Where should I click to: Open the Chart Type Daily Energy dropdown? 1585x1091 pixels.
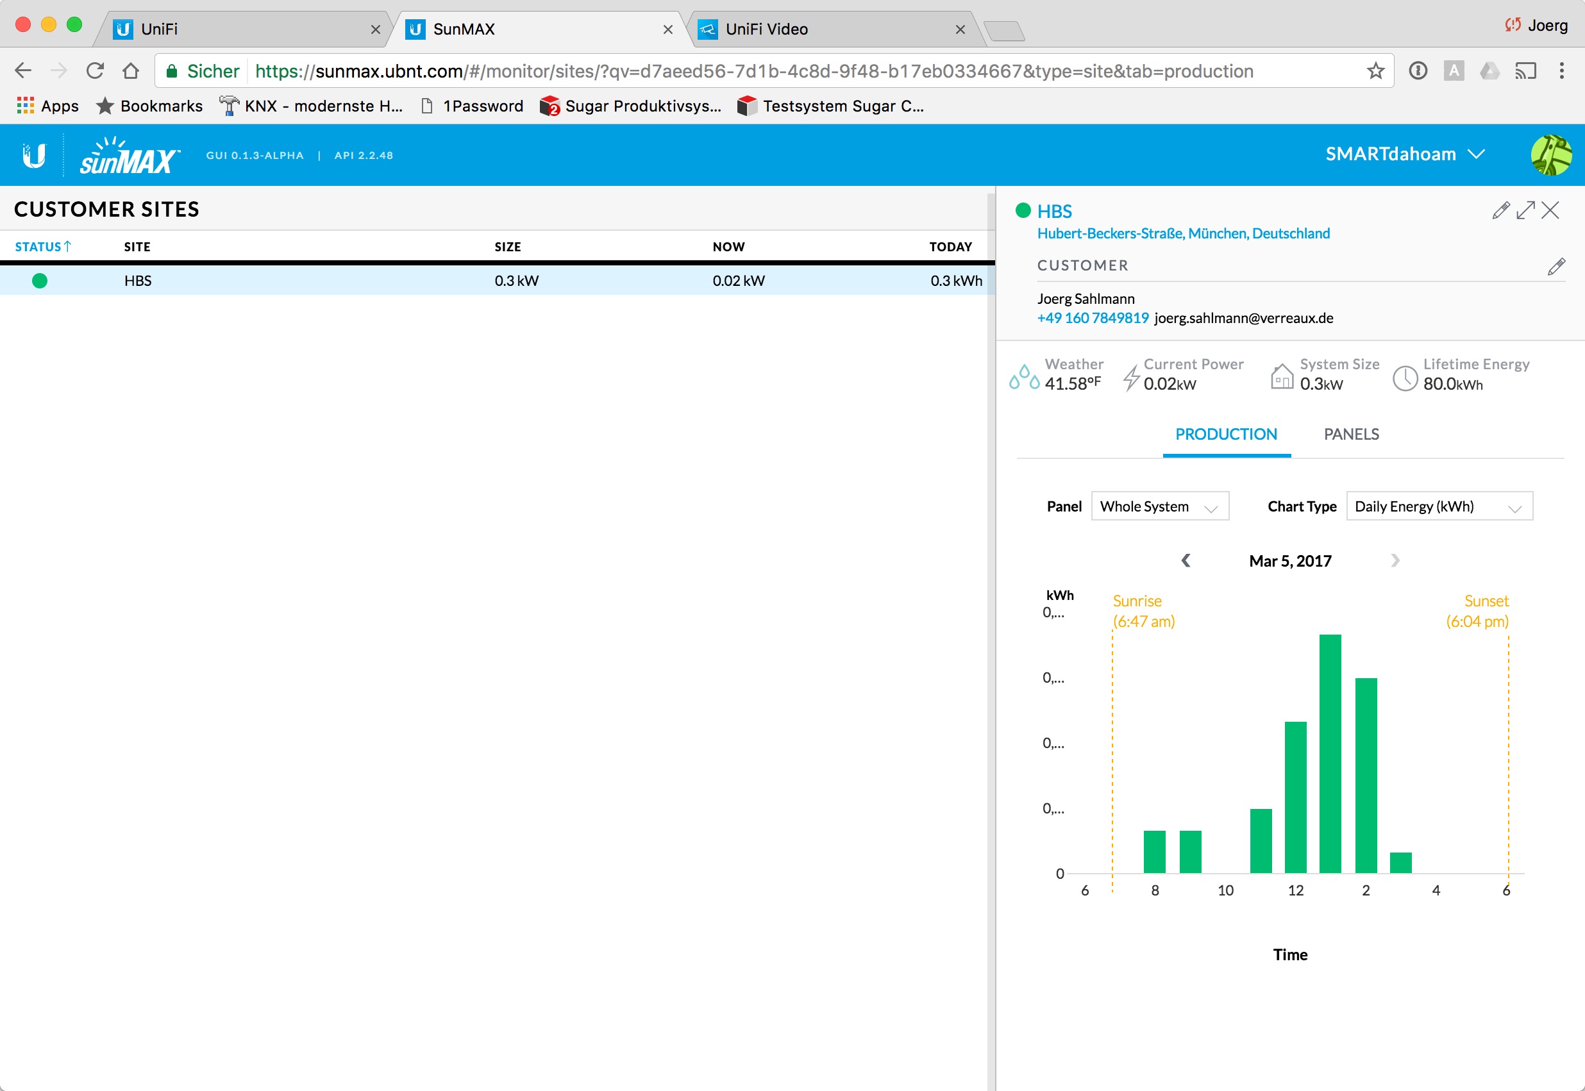pyautogui.click(x=1439, y=506)
